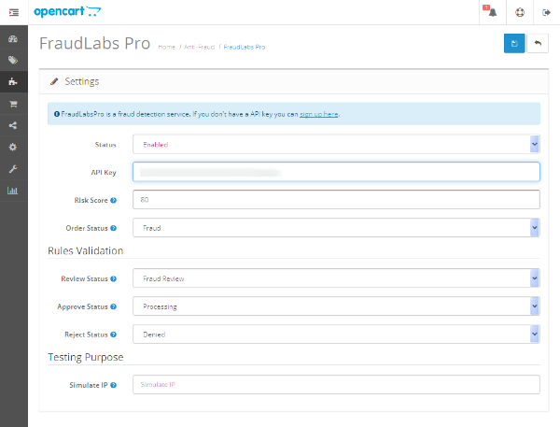Open Marketing share icon in sidebar
The image size is (560, 427).
pos(13,125)
